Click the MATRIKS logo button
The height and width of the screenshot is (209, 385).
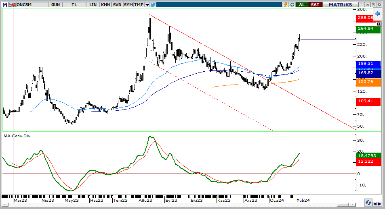pos(340,5)
